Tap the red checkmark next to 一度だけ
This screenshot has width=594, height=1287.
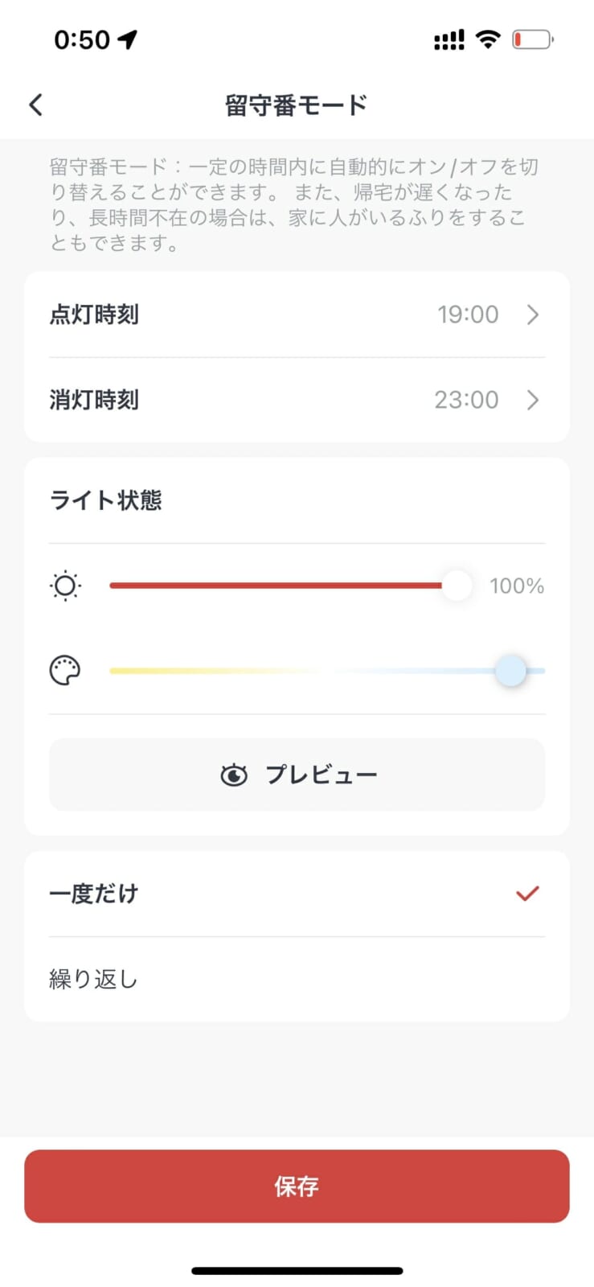527,893
